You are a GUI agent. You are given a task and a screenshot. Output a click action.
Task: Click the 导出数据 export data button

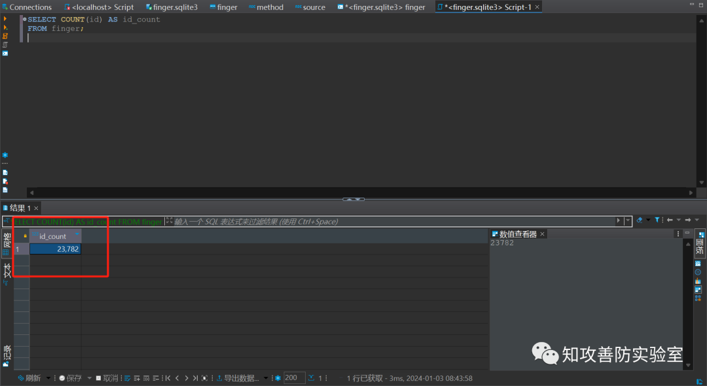(238, 378)
